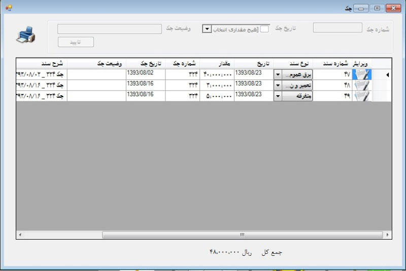The height and width of the screenshot is (271, 406).
Task: Close the چک window
Action: point(393,8)
